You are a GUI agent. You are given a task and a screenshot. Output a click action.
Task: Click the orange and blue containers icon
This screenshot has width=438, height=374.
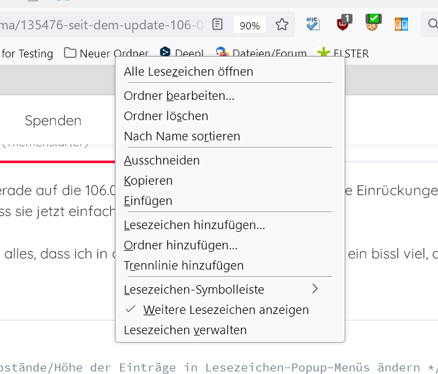coord(401,25)
